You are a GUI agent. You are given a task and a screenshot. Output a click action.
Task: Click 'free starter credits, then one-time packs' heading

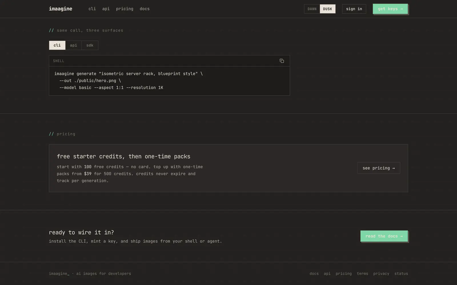pos(123,156)
